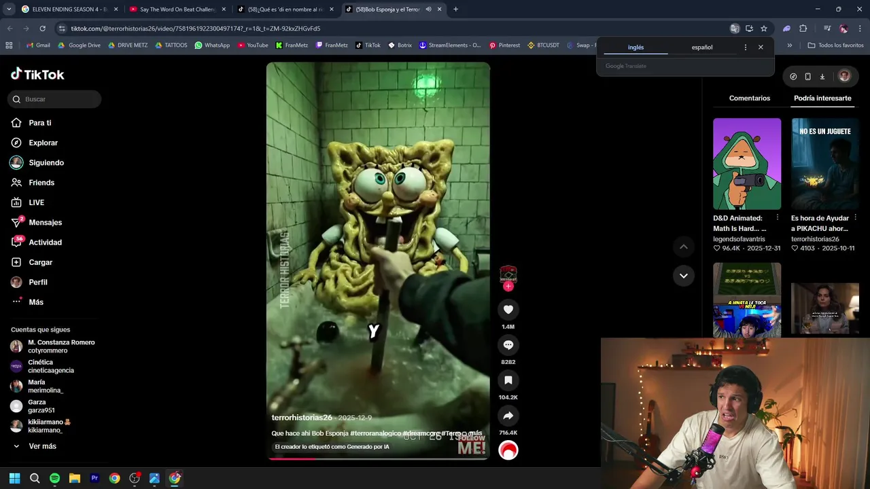The image size is (870, 489).
Task: Open Google Translate popup options menu
Action: pyautogui.click(x=746, y=48)
